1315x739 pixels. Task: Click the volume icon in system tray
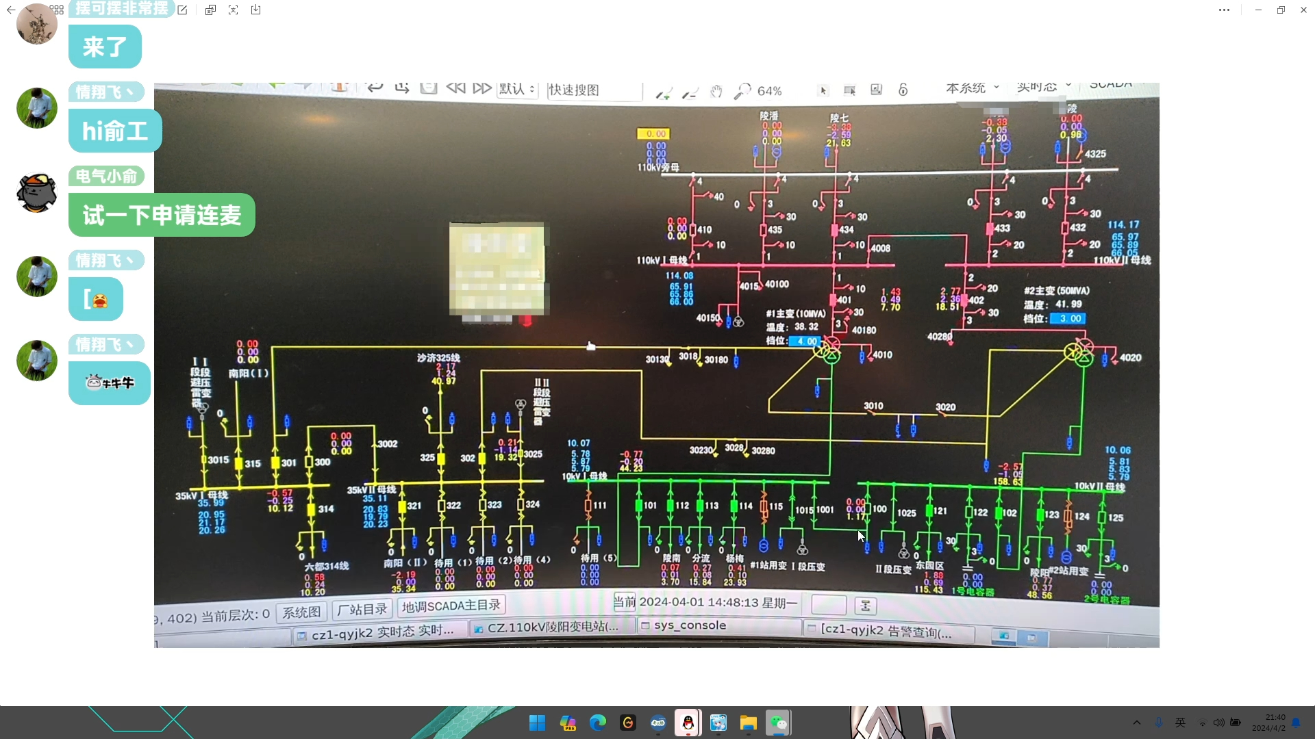click(x=1218, y=723)
